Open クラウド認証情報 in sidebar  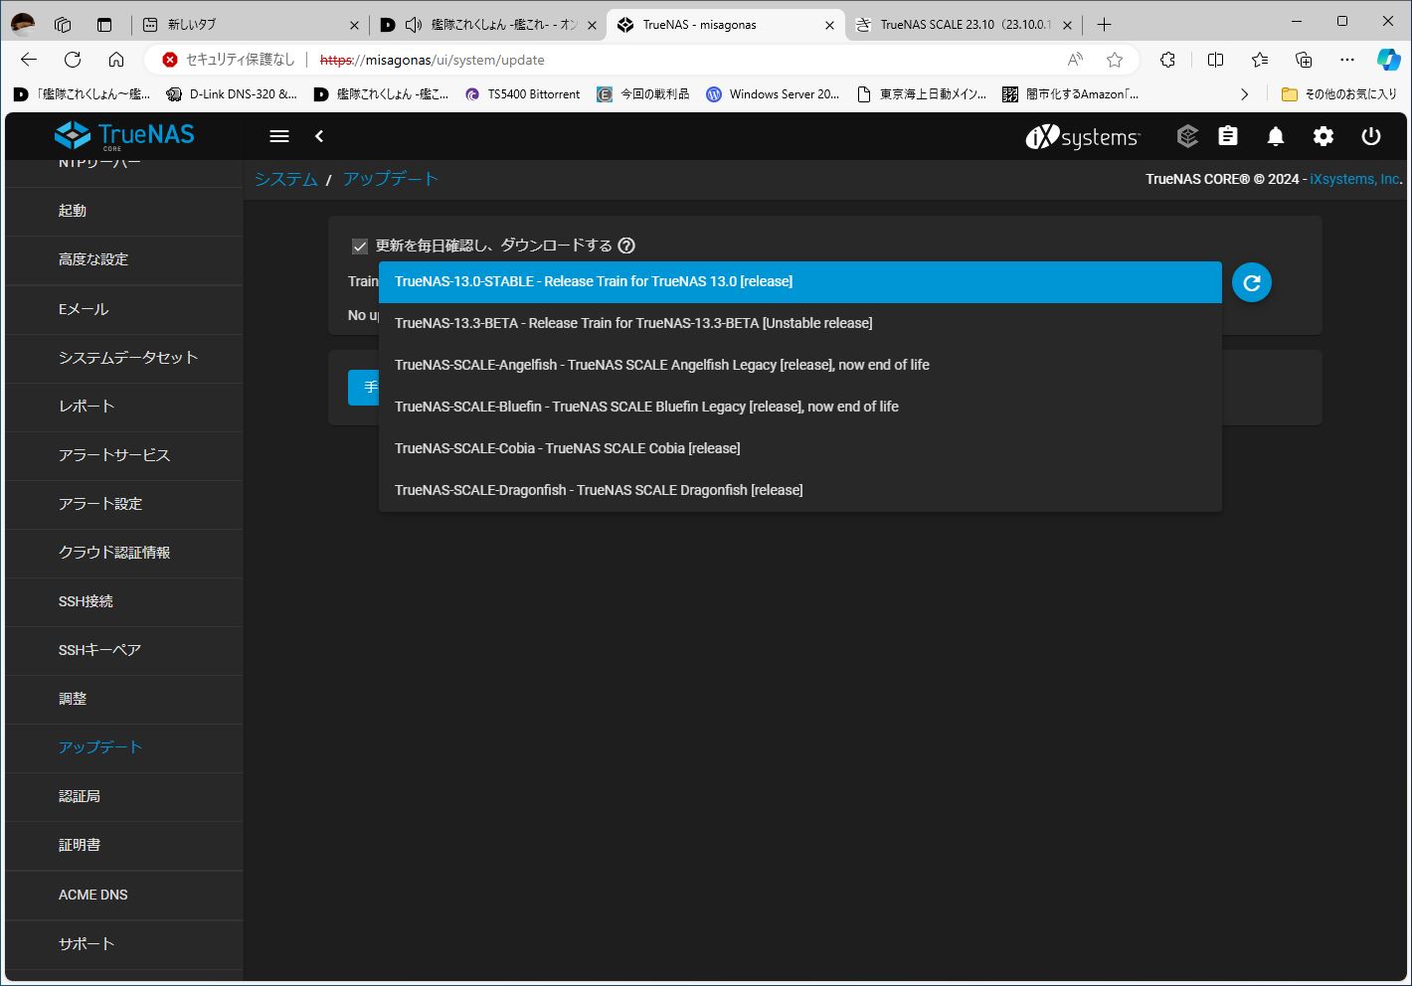click(x=124, y=553)
